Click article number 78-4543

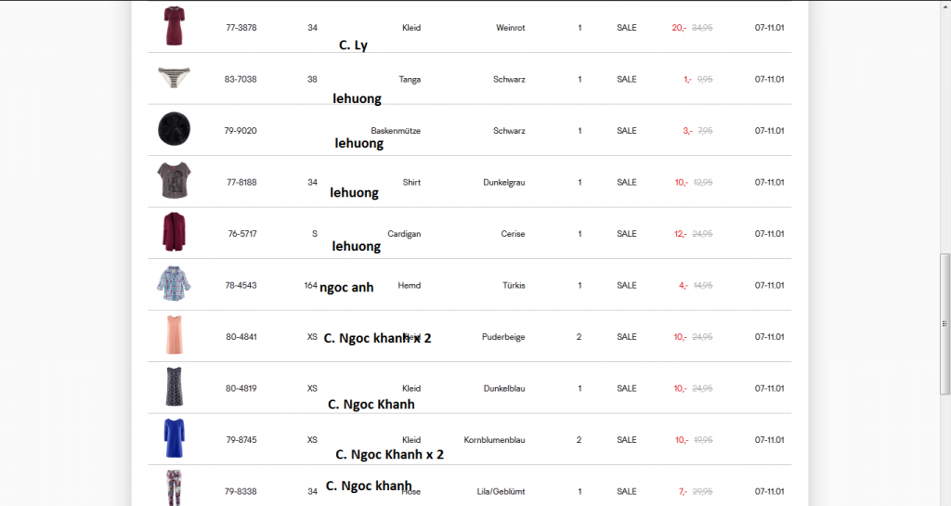pyautogui.click(x=241, y=285)
